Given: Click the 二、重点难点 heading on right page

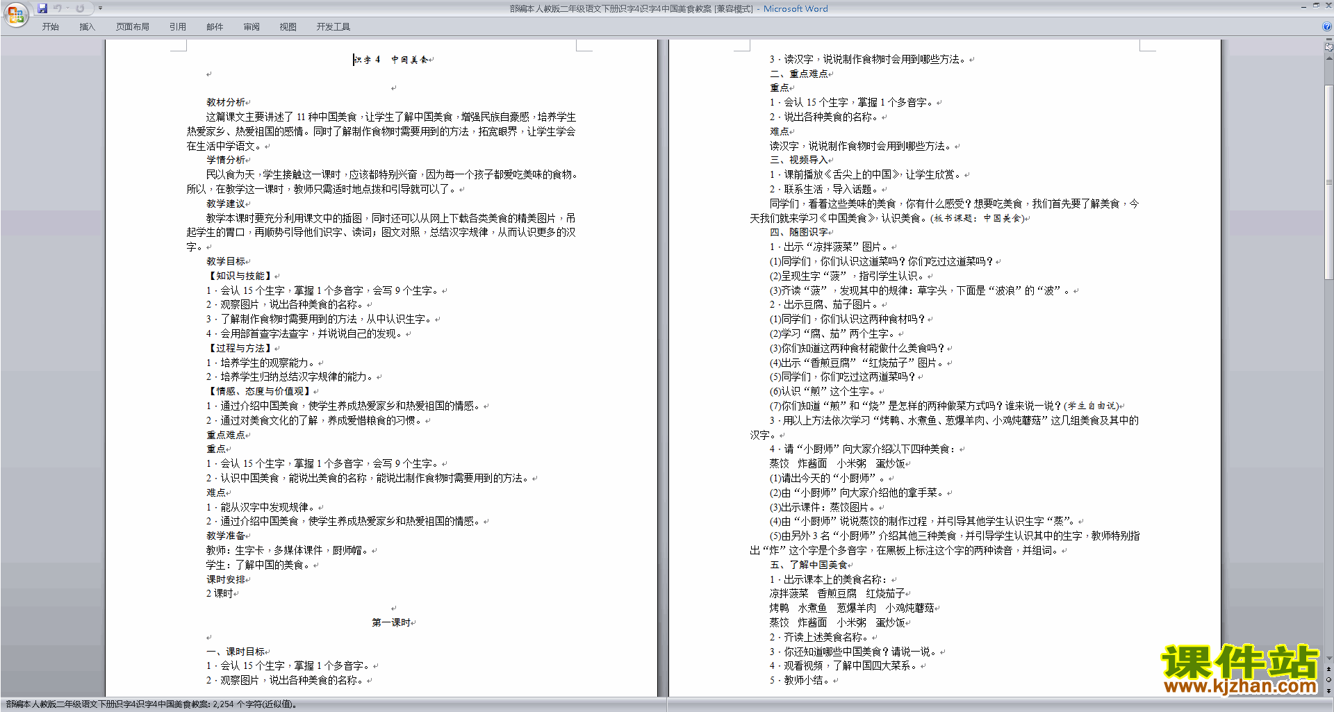Looking at the screenshot, I should (x=799, y=74).
